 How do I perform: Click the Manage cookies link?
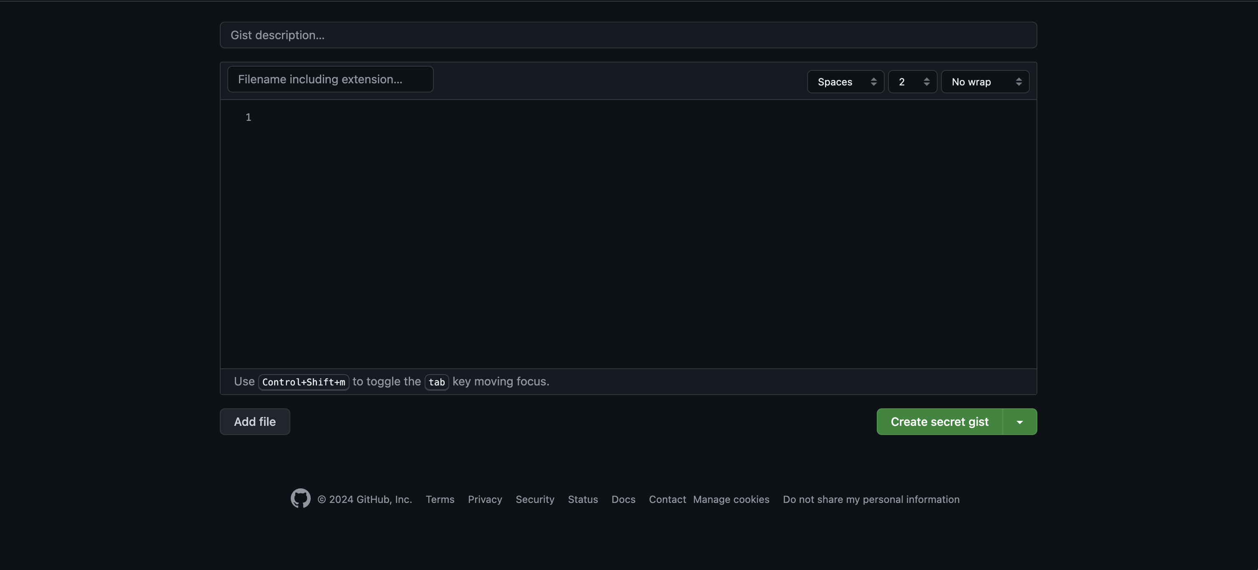[731, 499]
